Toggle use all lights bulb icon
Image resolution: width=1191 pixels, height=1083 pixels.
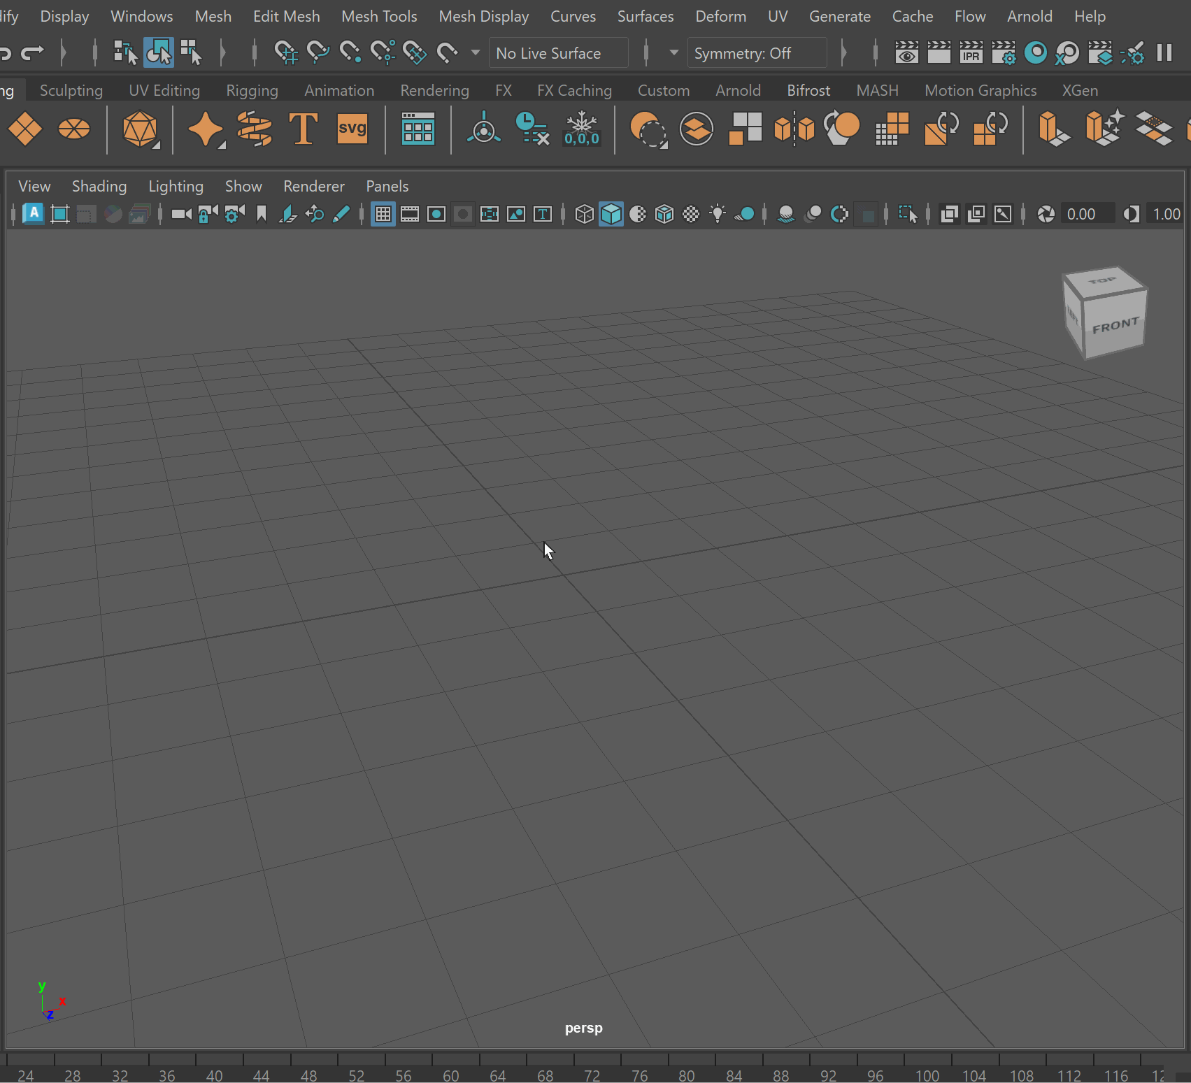[x=718, y=214]
